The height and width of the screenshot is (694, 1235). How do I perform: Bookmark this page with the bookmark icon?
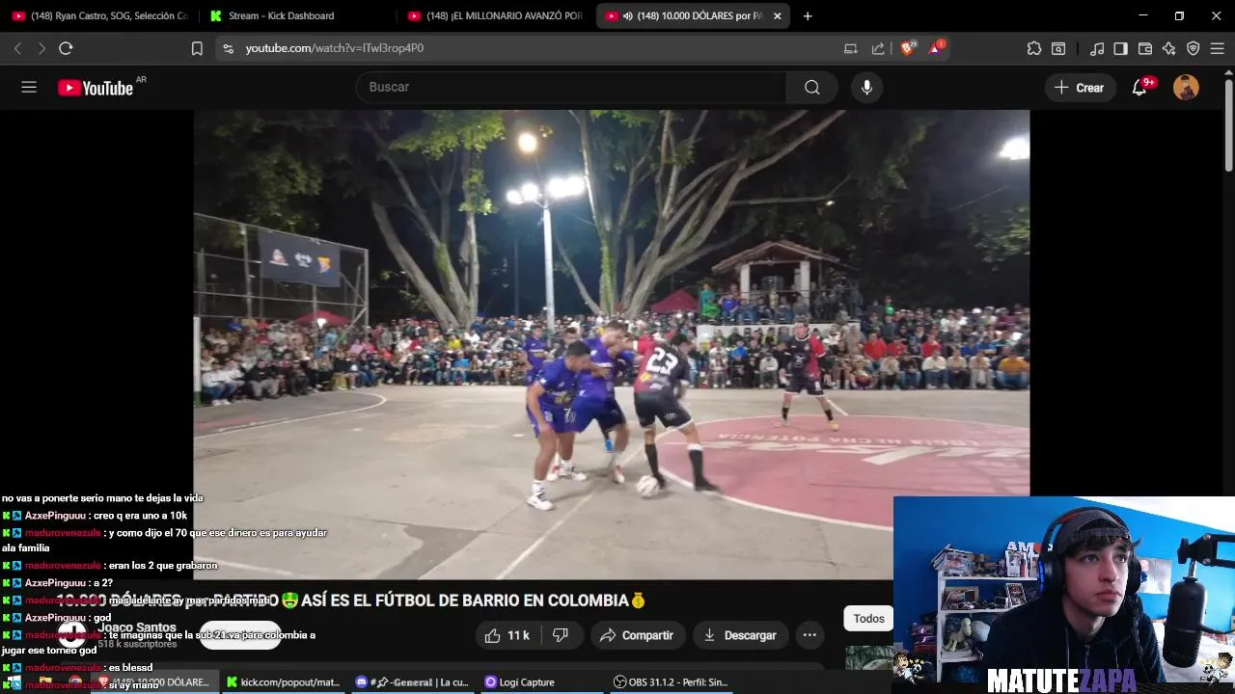[x=197, y=48]
